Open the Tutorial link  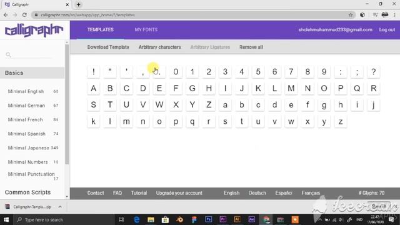[x=139, y=193]
